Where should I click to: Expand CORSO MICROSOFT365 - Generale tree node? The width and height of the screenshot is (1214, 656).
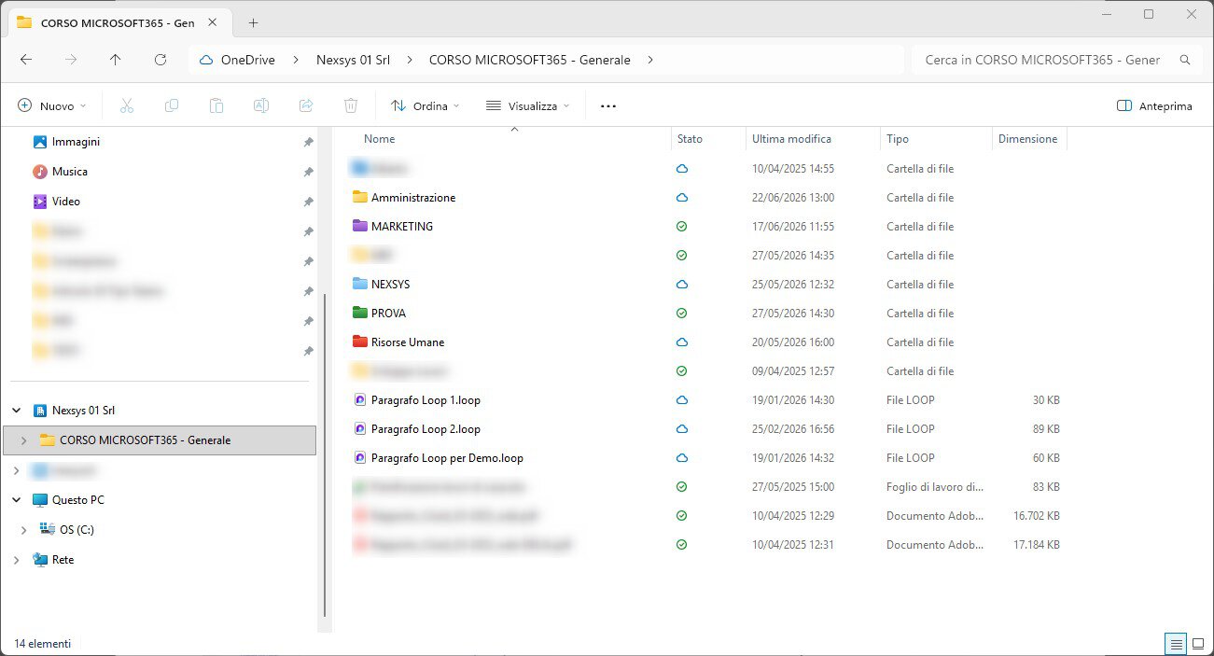[24, 440]
